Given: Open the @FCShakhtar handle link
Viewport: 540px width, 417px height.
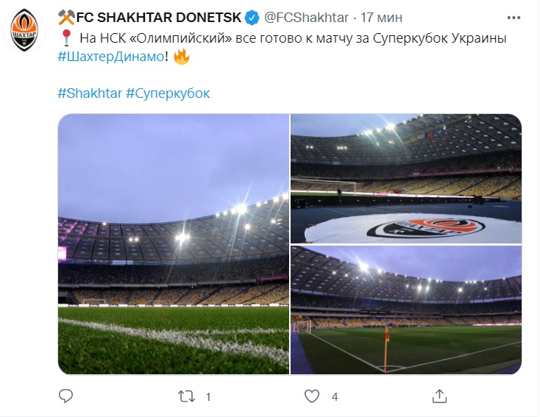Looking at the screenshot, I should click(x=303, y=17).
